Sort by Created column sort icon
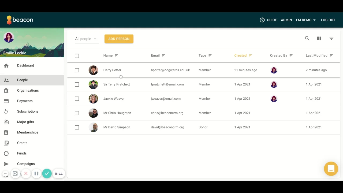The image size is (343, 193). tap(251, 55)
